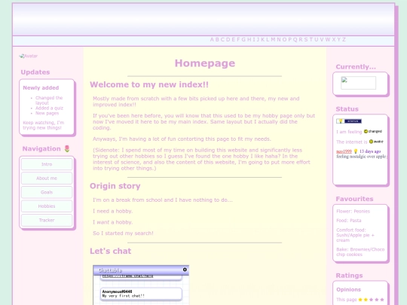This screenshot has width=407, height=305.
Task: Click the 'Updates' sidebar heading
Action: pos(35,72)
